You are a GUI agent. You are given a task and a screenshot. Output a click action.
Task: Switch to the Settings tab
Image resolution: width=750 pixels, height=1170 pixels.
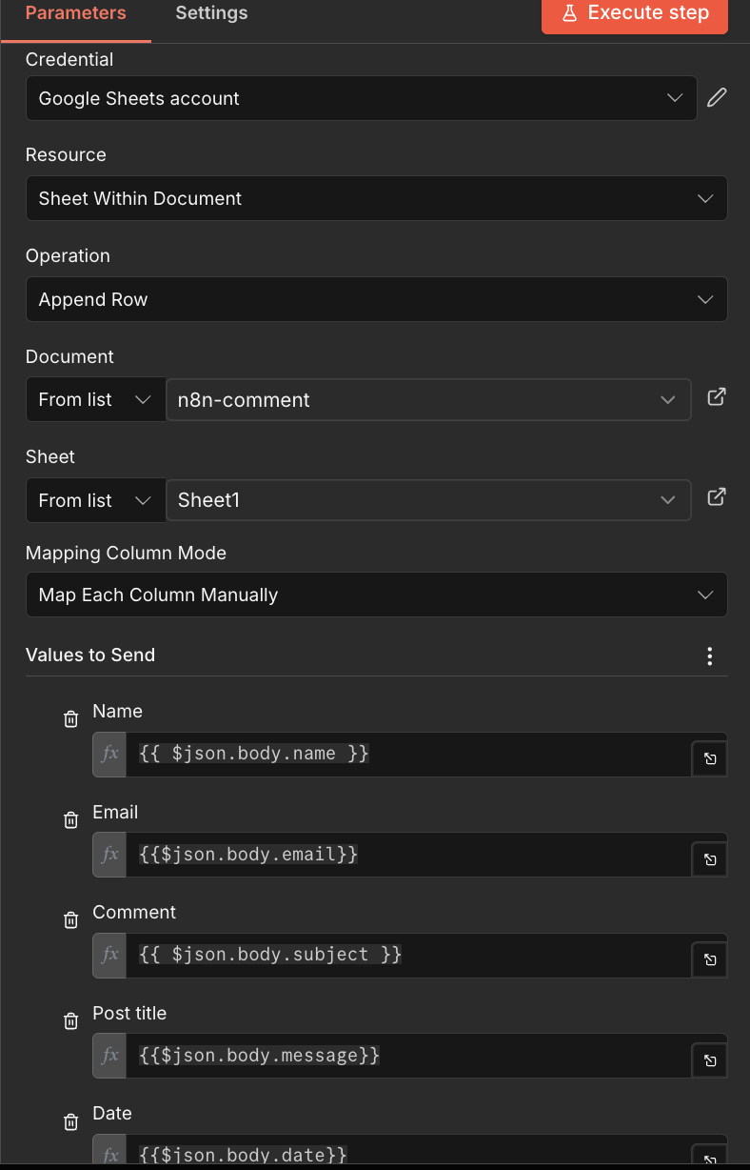pyautogui.click(x=211, y=13)
